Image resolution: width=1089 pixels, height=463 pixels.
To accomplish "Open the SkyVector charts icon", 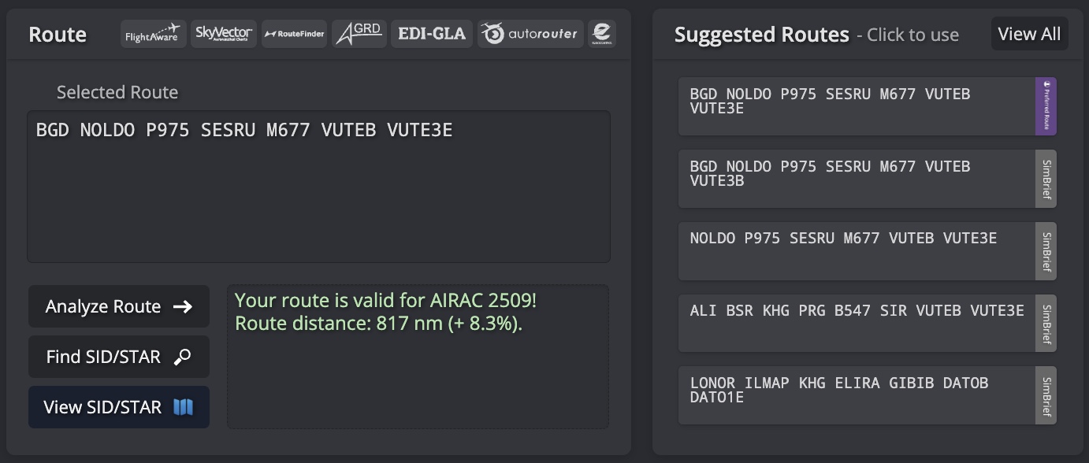I will (x=224, y=34).
